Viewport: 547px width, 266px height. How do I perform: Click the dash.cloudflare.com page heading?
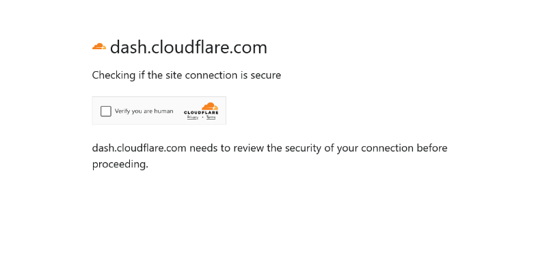[x=189, y=47]
